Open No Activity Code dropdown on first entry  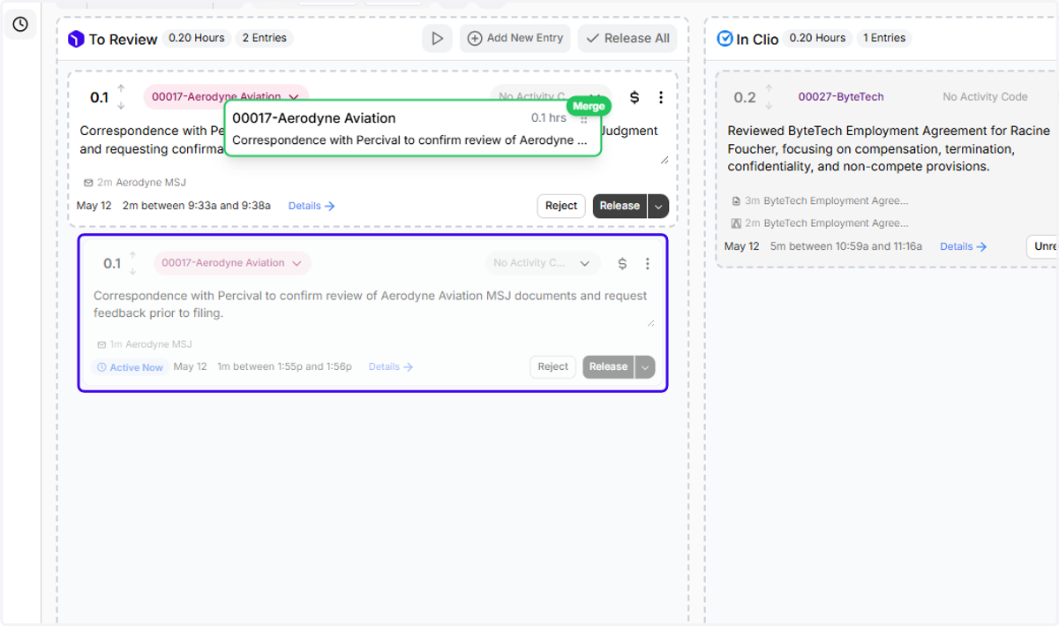point(551,97)
